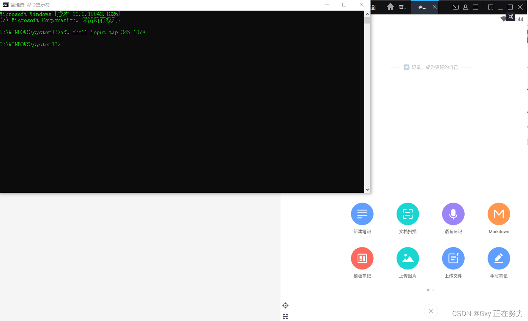Screen dimensions: 528x321
Task: Click the Microsoft Windows version line
Action: pos(60,14)
